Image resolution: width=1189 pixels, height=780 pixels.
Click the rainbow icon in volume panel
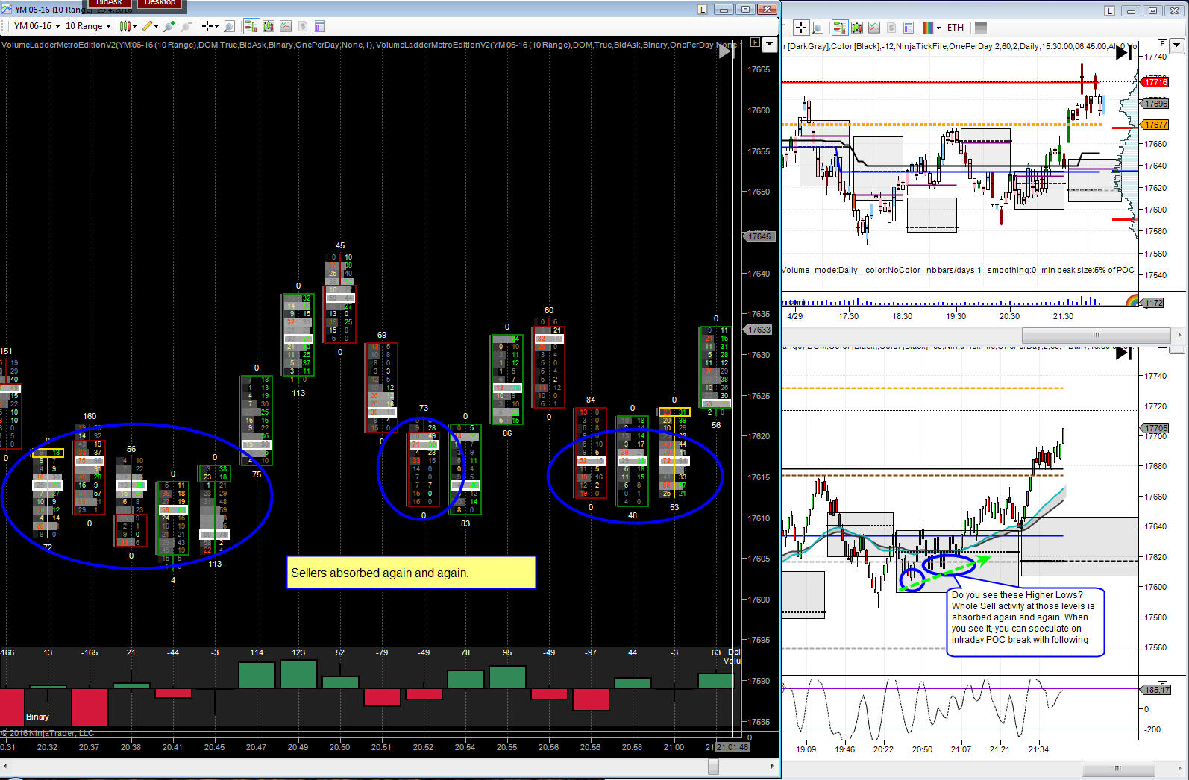coord(1132,301)
